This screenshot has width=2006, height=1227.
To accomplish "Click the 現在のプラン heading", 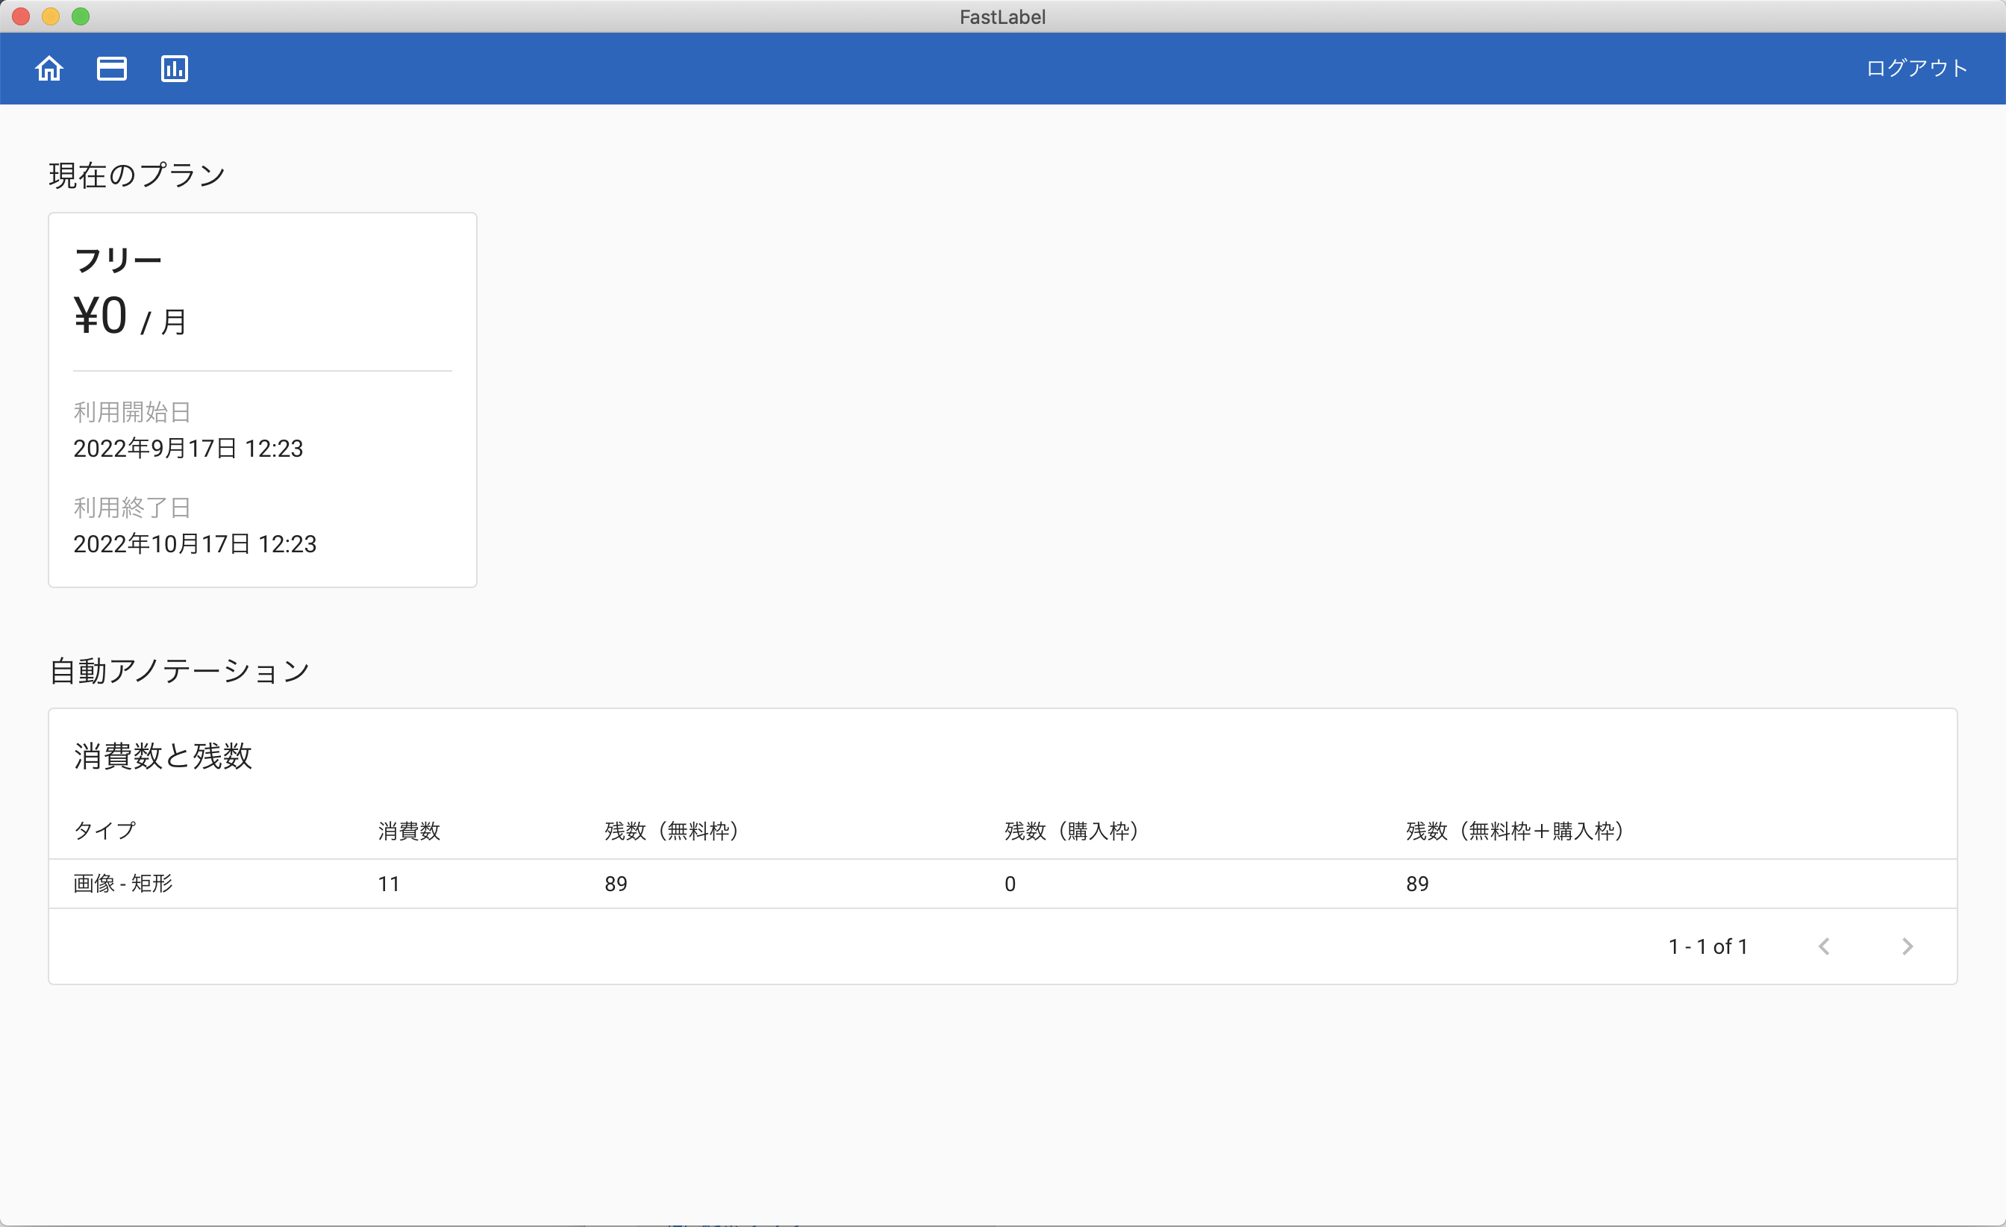I will [x=137, y=175].
